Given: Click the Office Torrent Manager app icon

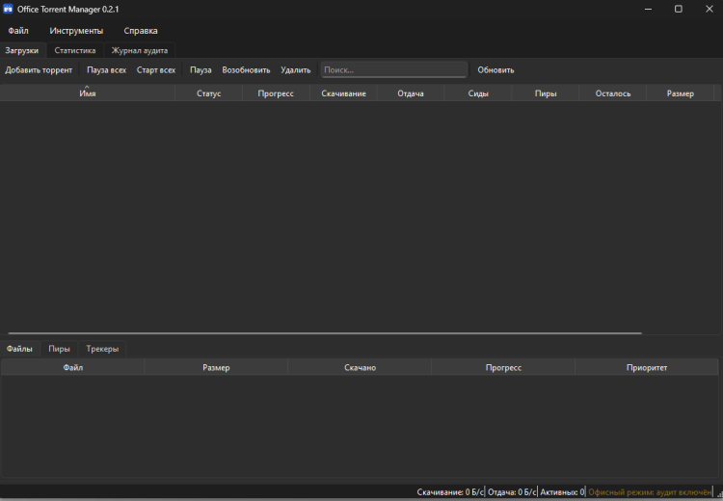Looking at the screenshot, I should pos(8,9).
